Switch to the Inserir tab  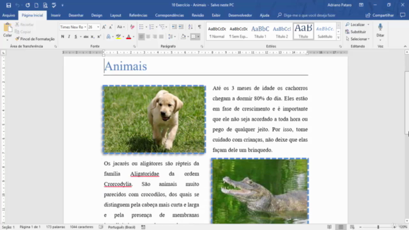click(56, 15)
